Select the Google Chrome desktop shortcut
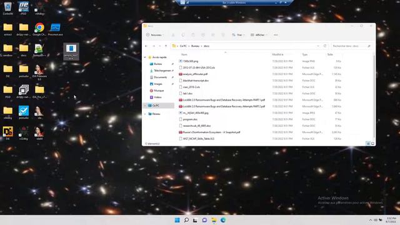 (x=39, y=29)
